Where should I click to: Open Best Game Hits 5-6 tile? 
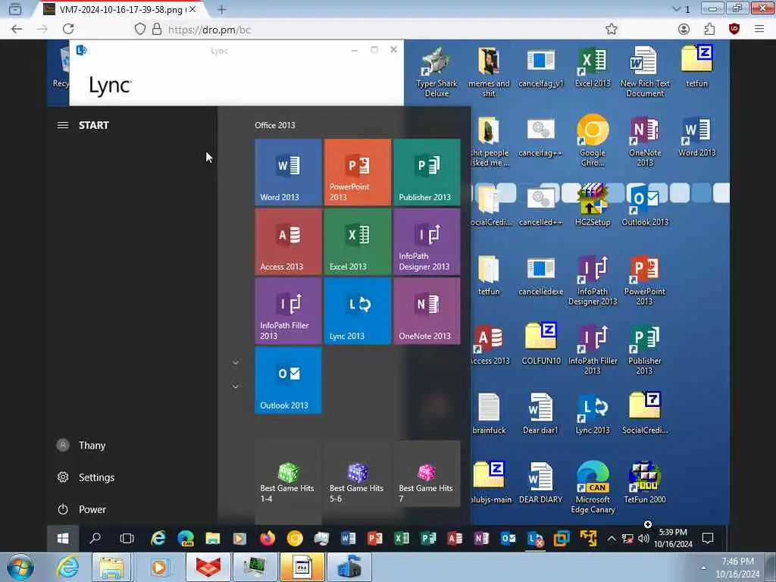358,474
